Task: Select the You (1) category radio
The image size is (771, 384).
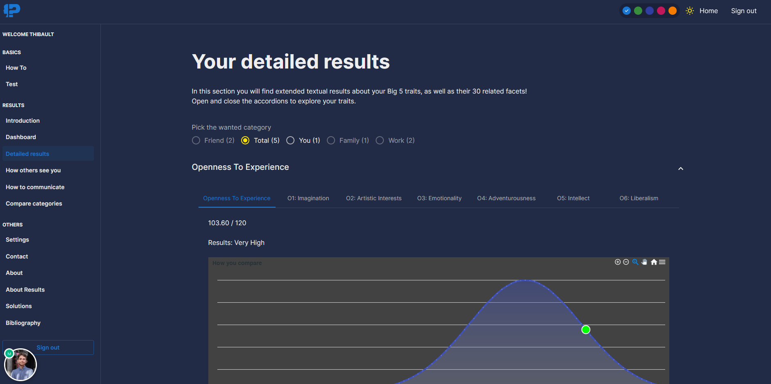Action: (290, 140)
